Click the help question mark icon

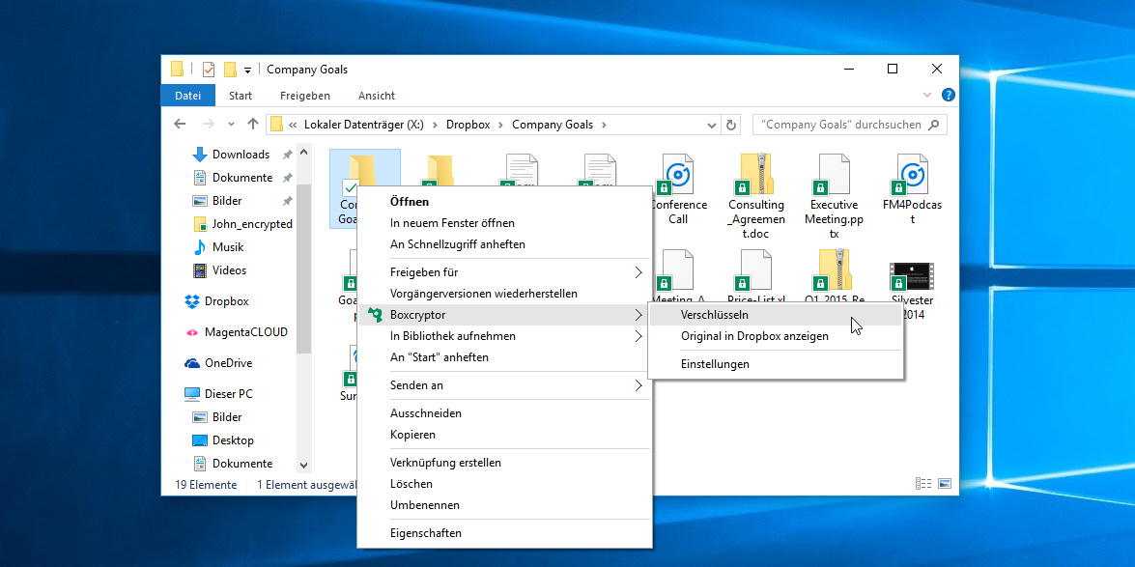[x=948, y=95]
